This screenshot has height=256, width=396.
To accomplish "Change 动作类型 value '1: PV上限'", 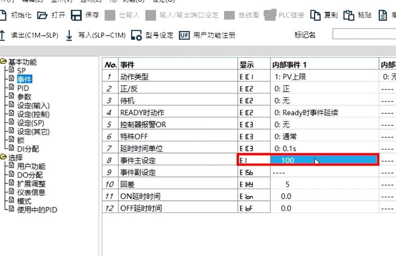I will (x=325, y=77).
